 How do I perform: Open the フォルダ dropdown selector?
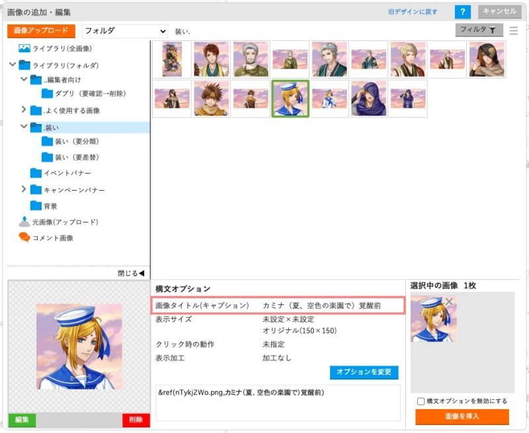pos(125,31)
